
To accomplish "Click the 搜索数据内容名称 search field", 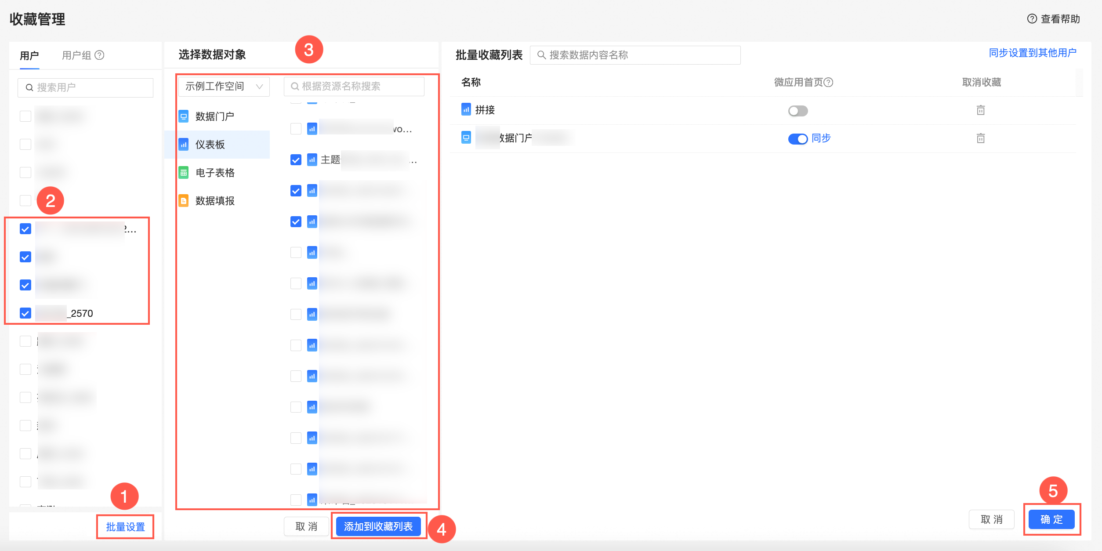I will pos(635,55).
